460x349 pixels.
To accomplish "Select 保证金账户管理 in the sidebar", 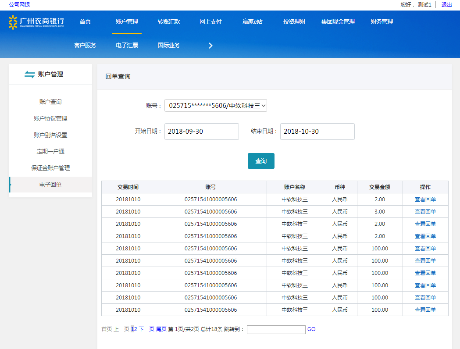I will coord(50,168).
